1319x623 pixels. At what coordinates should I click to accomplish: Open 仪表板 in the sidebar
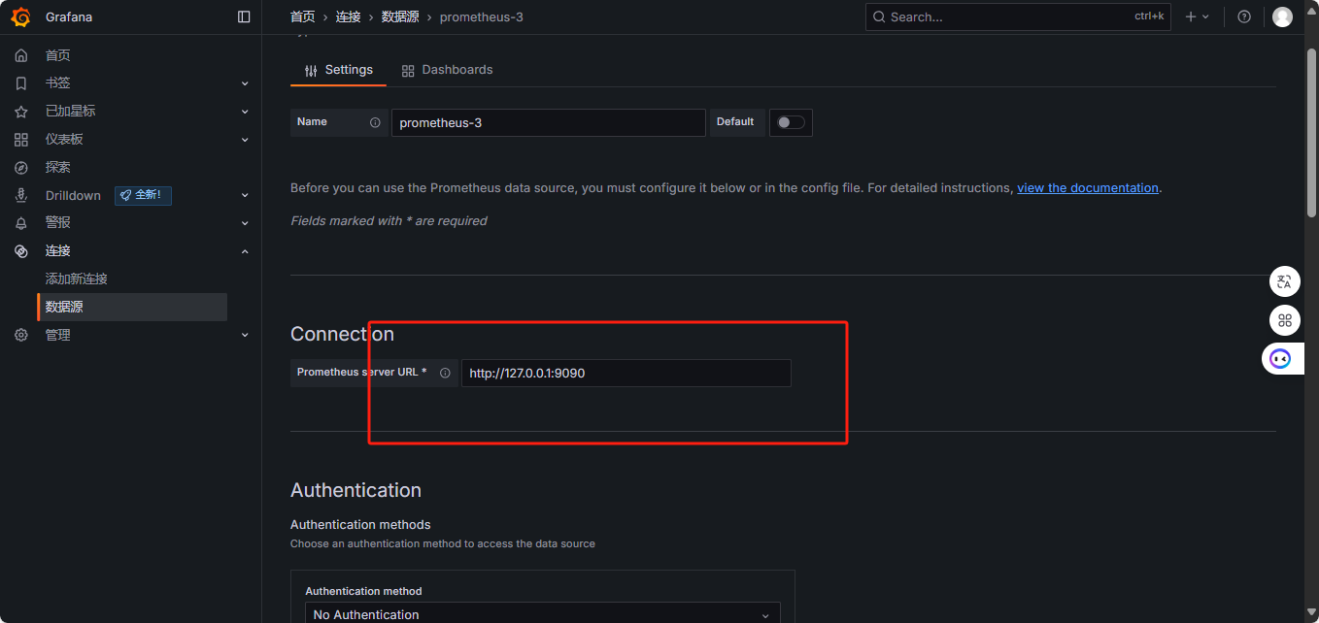click(64, 140)
